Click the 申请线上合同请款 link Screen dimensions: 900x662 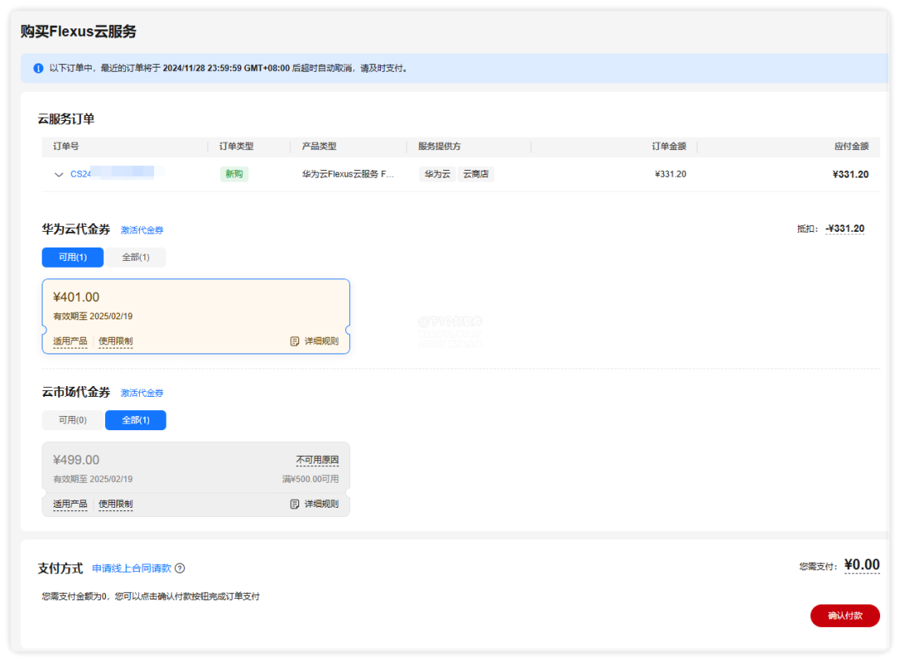coord(132,569)
